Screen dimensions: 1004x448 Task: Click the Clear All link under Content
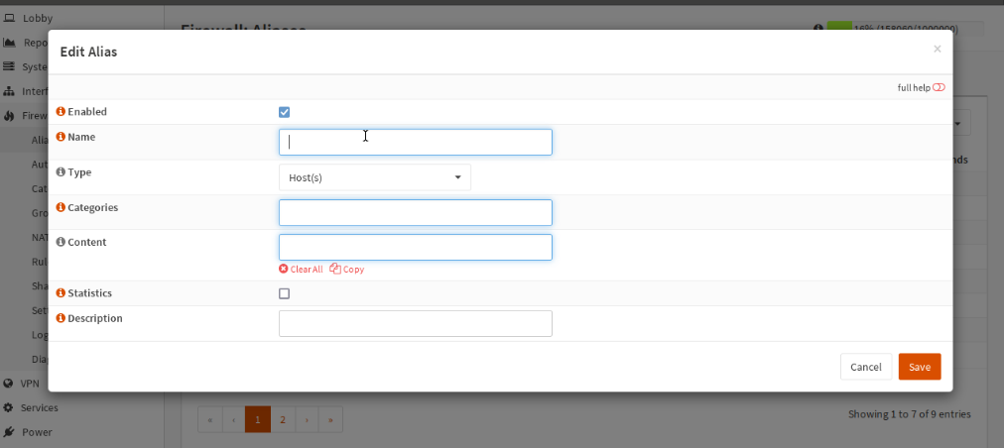pos(301,270)
